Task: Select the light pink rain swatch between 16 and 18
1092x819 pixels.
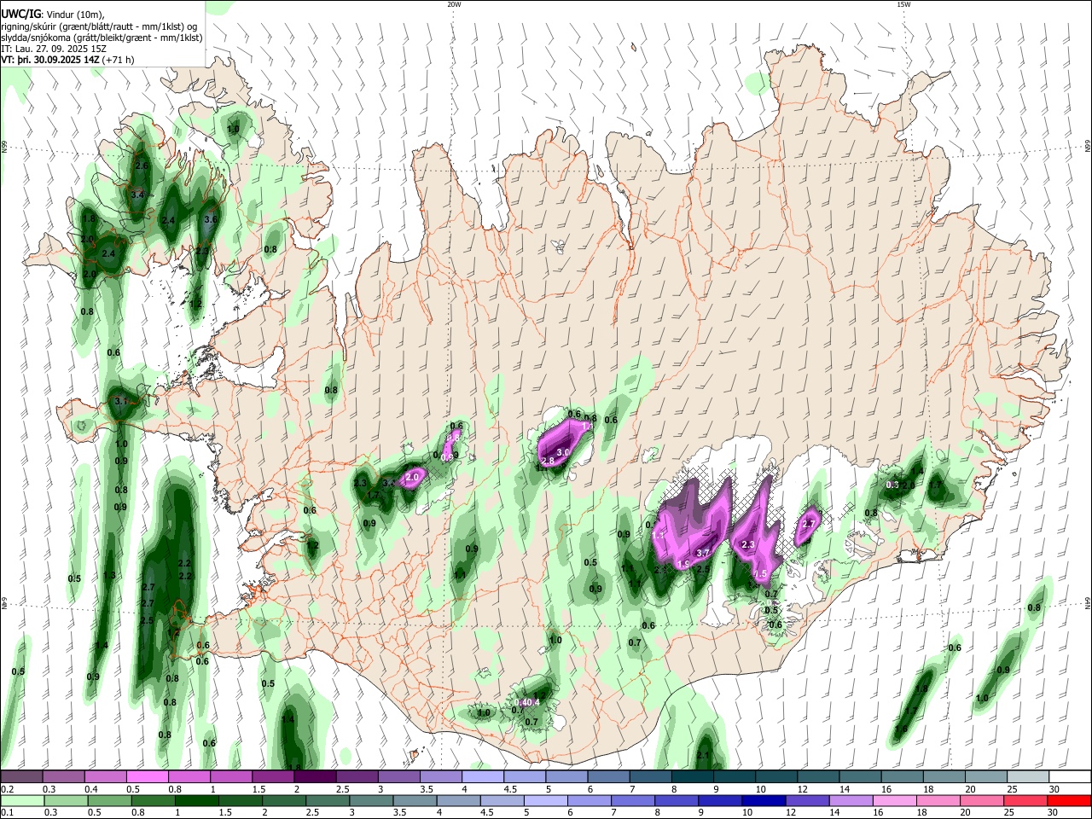Action: point(893,801)
